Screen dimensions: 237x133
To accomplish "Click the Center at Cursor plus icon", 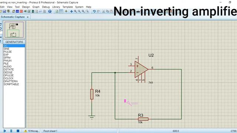I will pyautogui.click(x=71, y=11).
